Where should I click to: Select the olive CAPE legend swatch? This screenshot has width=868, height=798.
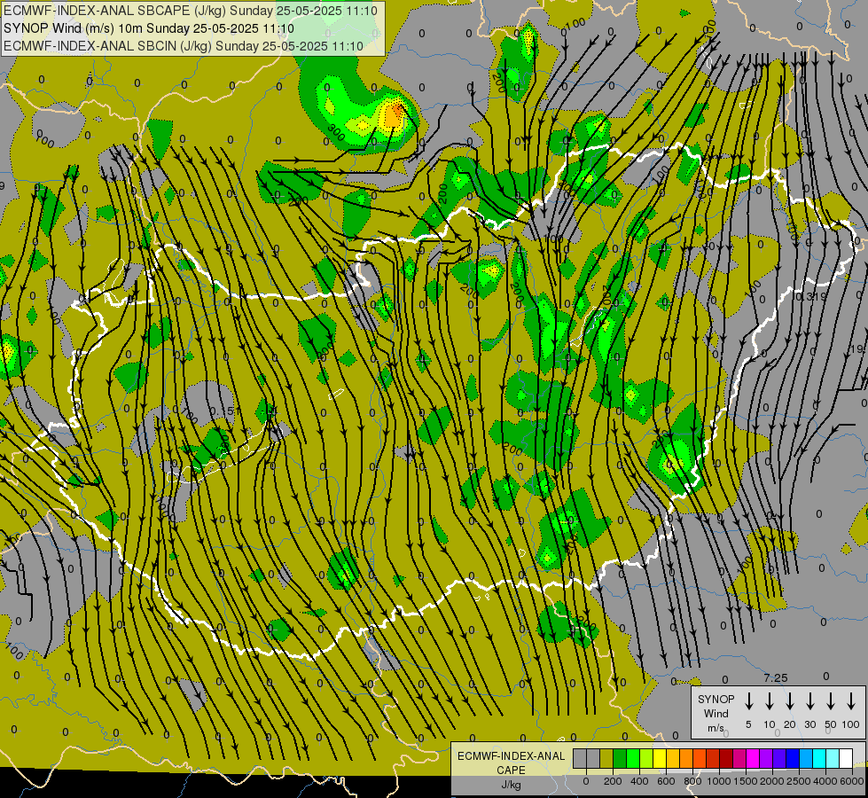point(606,759)
